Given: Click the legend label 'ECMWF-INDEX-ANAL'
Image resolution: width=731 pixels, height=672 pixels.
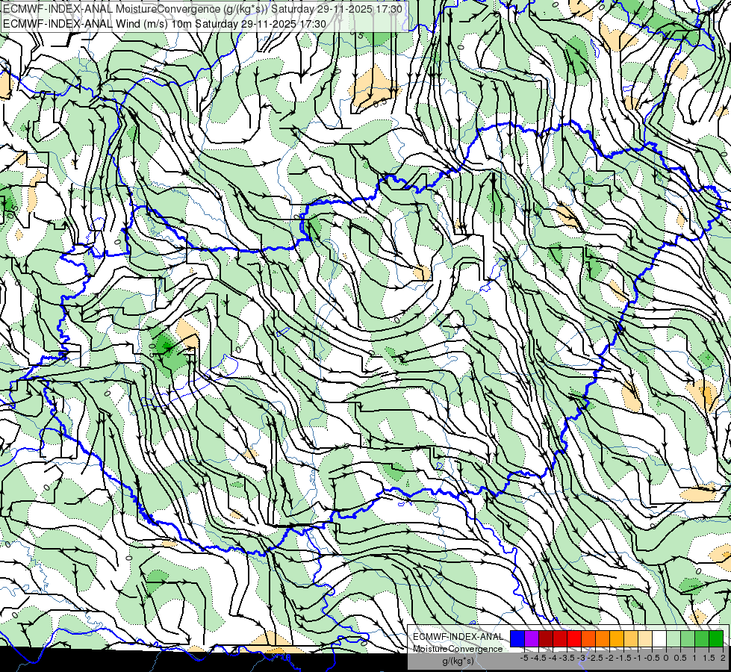Looking at the screenshot, I should click(458, 637).
